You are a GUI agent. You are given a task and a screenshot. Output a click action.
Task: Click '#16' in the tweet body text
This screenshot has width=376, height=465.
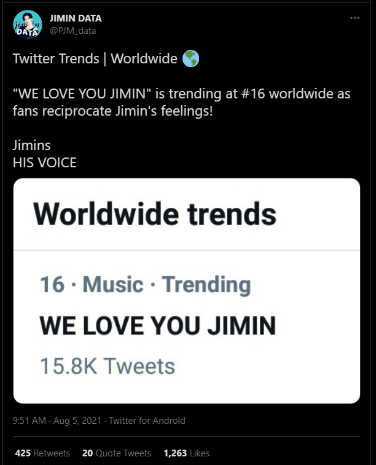coord(253,93)
